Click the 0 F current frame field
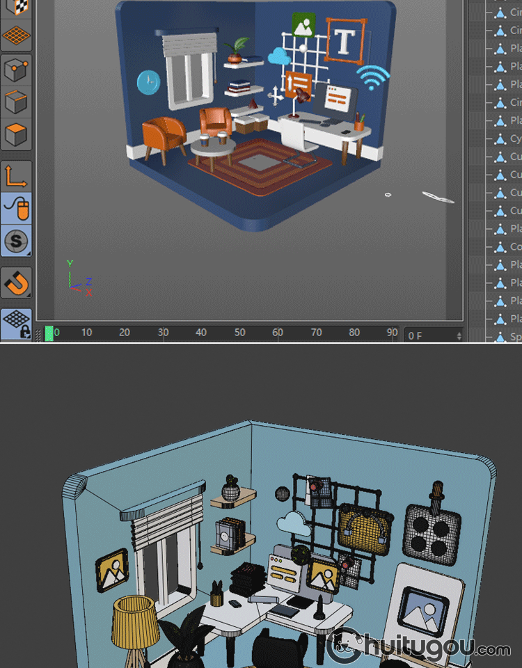The image size is (522, 668). pos(433,335)
